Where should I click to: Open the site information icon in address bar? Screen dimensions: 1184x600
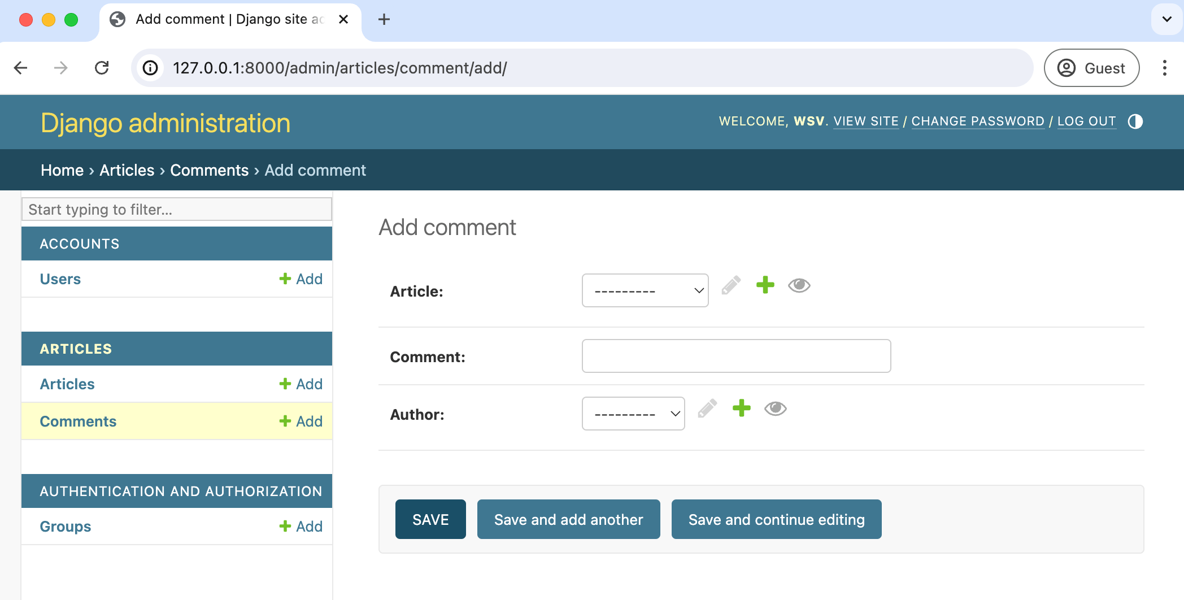150,68
